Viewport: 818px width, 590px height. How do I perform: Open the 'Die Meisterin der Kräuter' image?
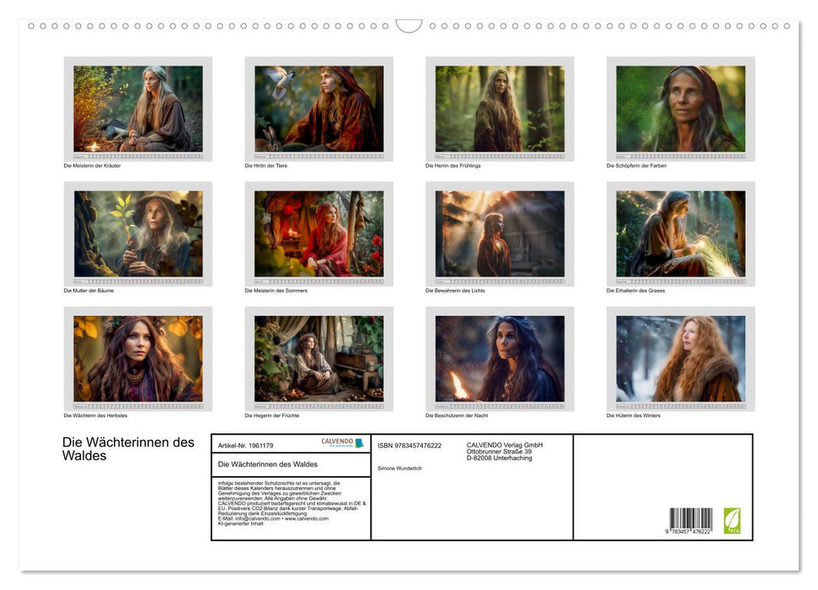(x=138, y=109)
